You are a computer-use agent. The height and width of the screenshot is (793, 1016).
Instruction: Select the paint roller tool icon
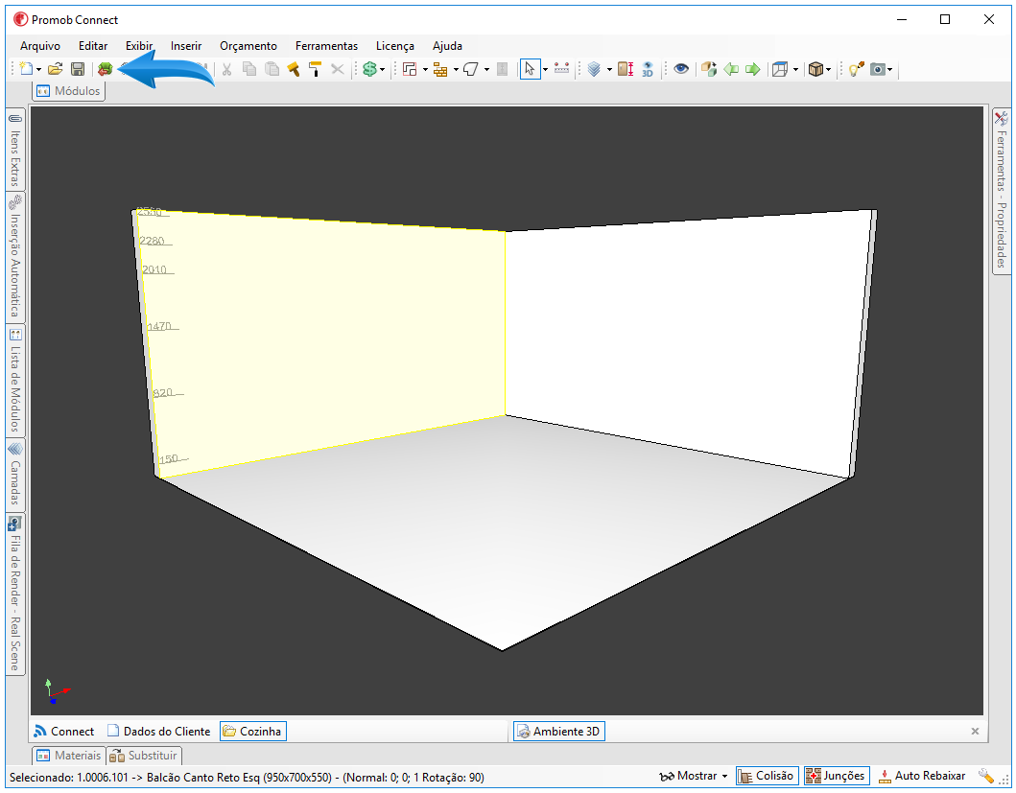click(x=316, y=69)
